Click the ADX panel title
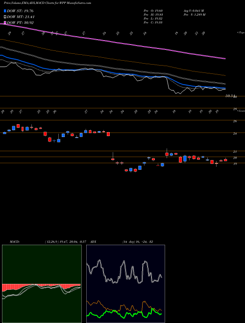This screenshot has height=323, width=245. coord(93,241)
